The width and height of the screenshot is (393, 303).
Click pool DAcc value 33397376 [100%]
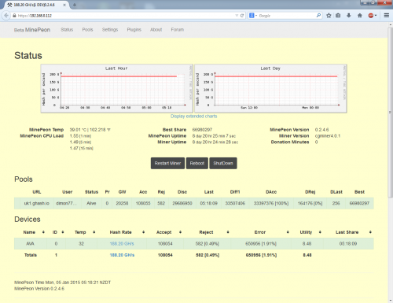pos(271,203)
